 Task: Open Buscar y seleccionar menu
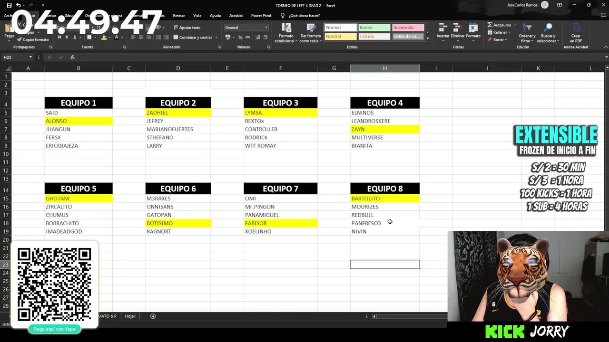(548, 32)
